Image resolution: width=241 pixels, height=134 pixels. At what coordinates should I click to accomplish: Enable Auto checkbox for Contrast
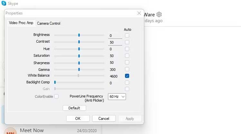[127, 42]
